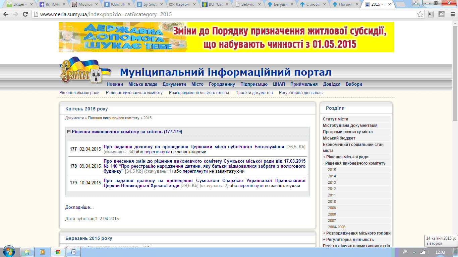
Task: Open document 179 about 'Великодньої Хресної ходи'
Action: coord(205,183)
